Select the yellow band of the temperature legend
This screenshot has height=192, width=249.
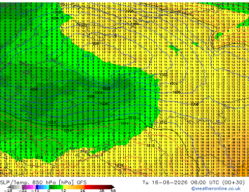[x=67, y=187]
